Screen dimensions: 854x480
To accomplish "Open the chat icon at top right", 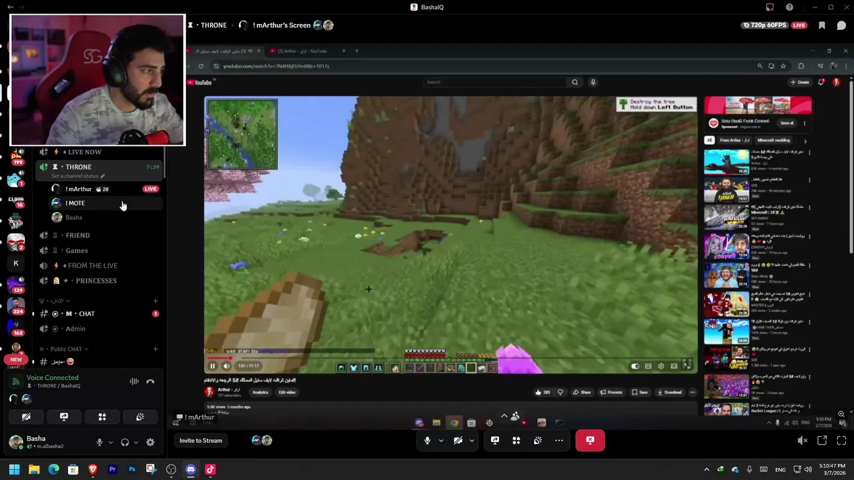I will pyautogui.click(x=841, y=25).
